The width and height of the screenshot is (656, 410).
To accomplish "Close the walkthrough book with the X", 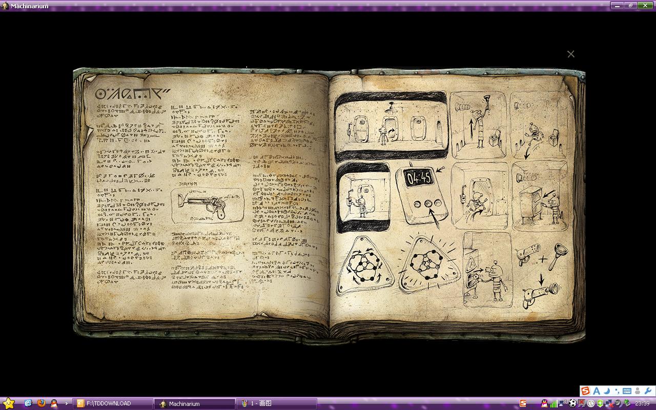I will pos(570,54).
